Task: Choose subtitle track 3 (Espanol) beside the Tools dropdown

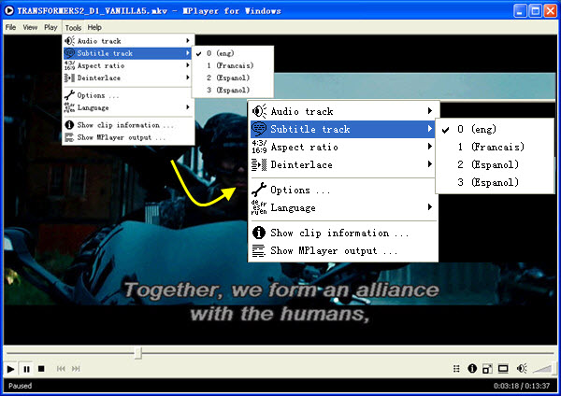Action: coord(233,90)
